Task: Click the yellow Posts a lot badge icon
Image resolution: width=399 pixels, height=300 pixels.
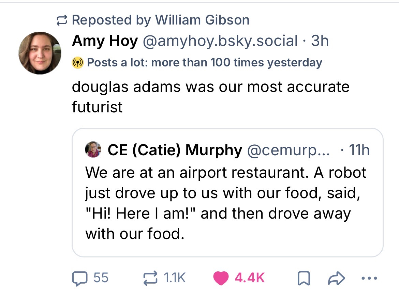Action: [78, 63]
